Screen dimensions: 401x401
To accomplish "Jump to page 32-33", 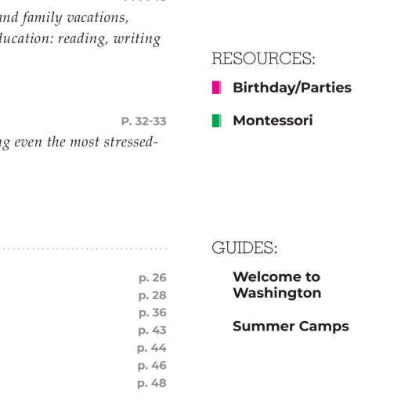I will coord(144,121).
